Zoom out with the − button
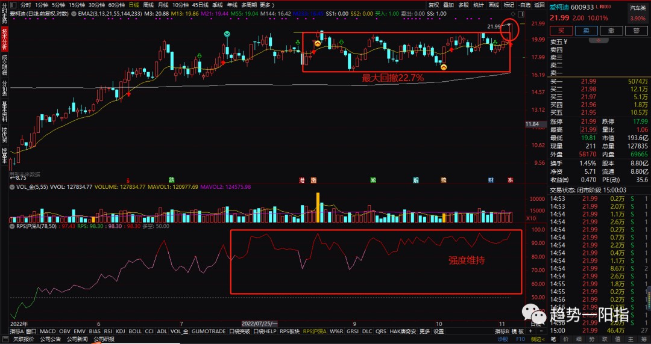 540,331
